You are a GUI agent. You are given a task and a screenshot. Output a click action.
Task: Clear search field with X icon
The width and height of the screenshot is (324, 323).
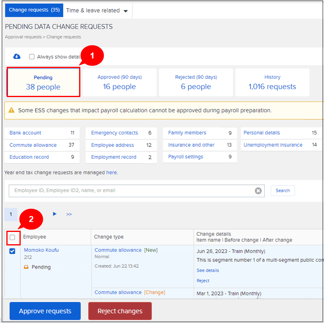(258, 191)
